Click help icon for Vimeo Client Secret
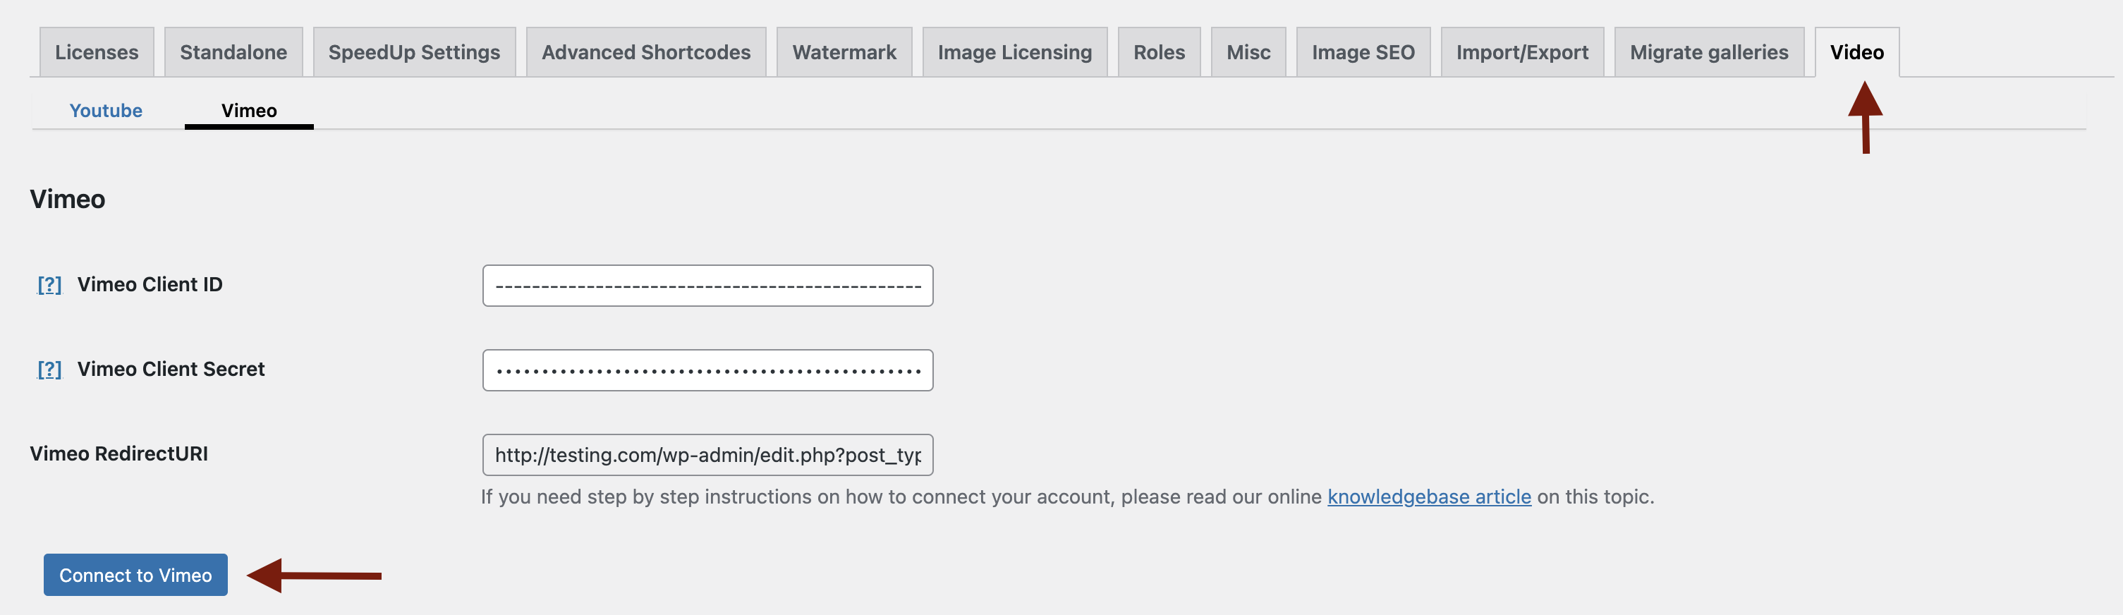This screenshot has height=615, width=2123. [49, 370]
